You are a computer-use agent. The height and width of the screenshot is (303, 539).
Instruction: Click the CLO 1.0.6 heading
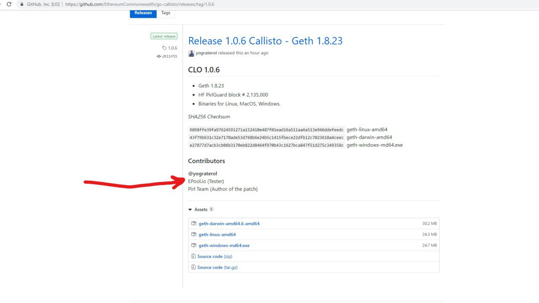coord(204,70)
